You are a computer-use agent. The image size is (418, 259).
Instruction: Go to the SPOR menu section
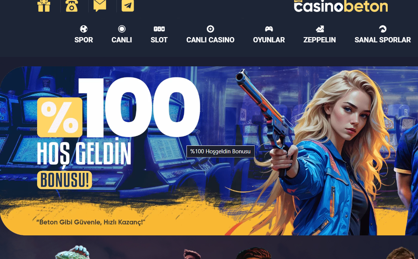84,40
